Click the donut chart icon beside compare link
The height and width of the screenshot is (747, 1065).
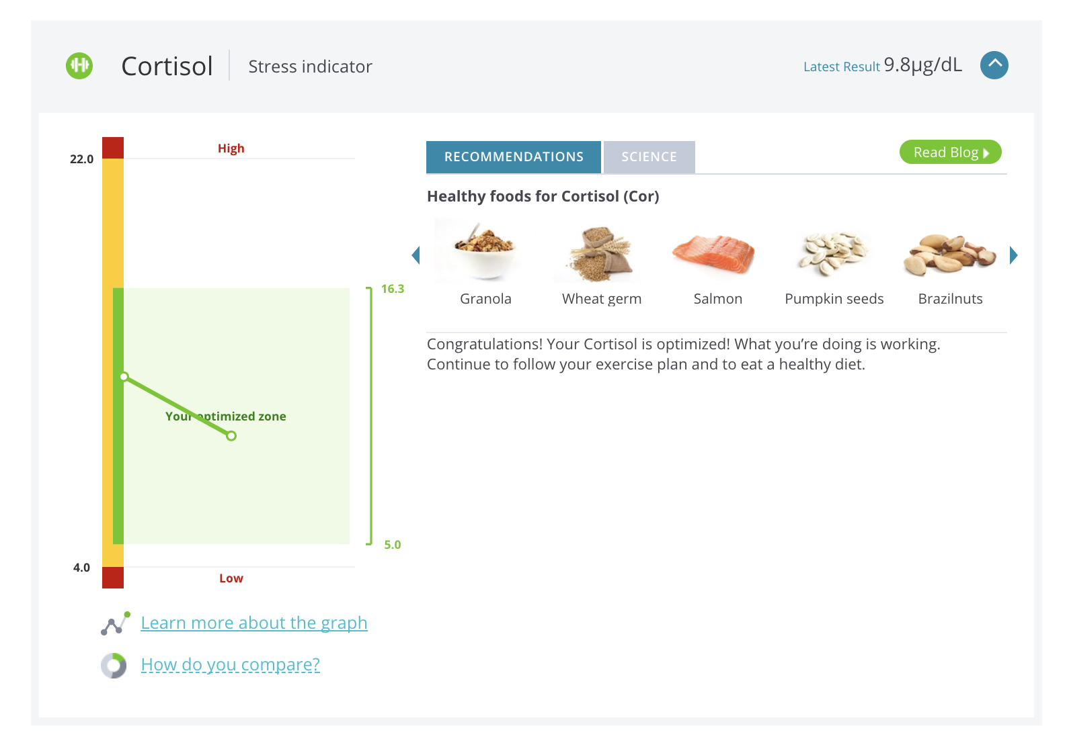tap(114, 666)
